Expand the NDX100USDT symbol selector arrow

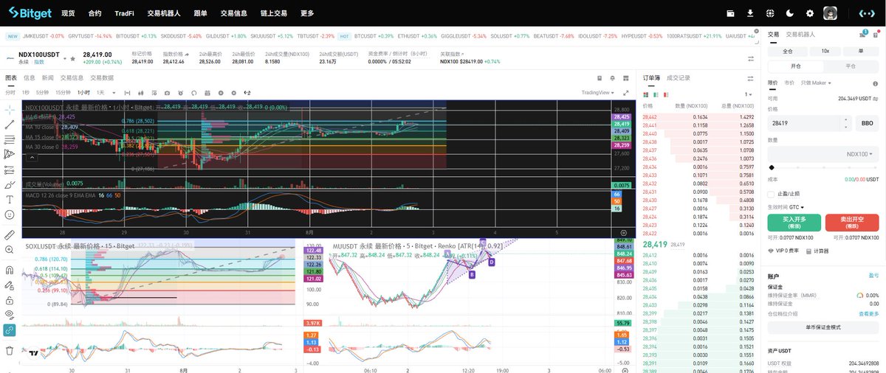[x=64, y=58]
